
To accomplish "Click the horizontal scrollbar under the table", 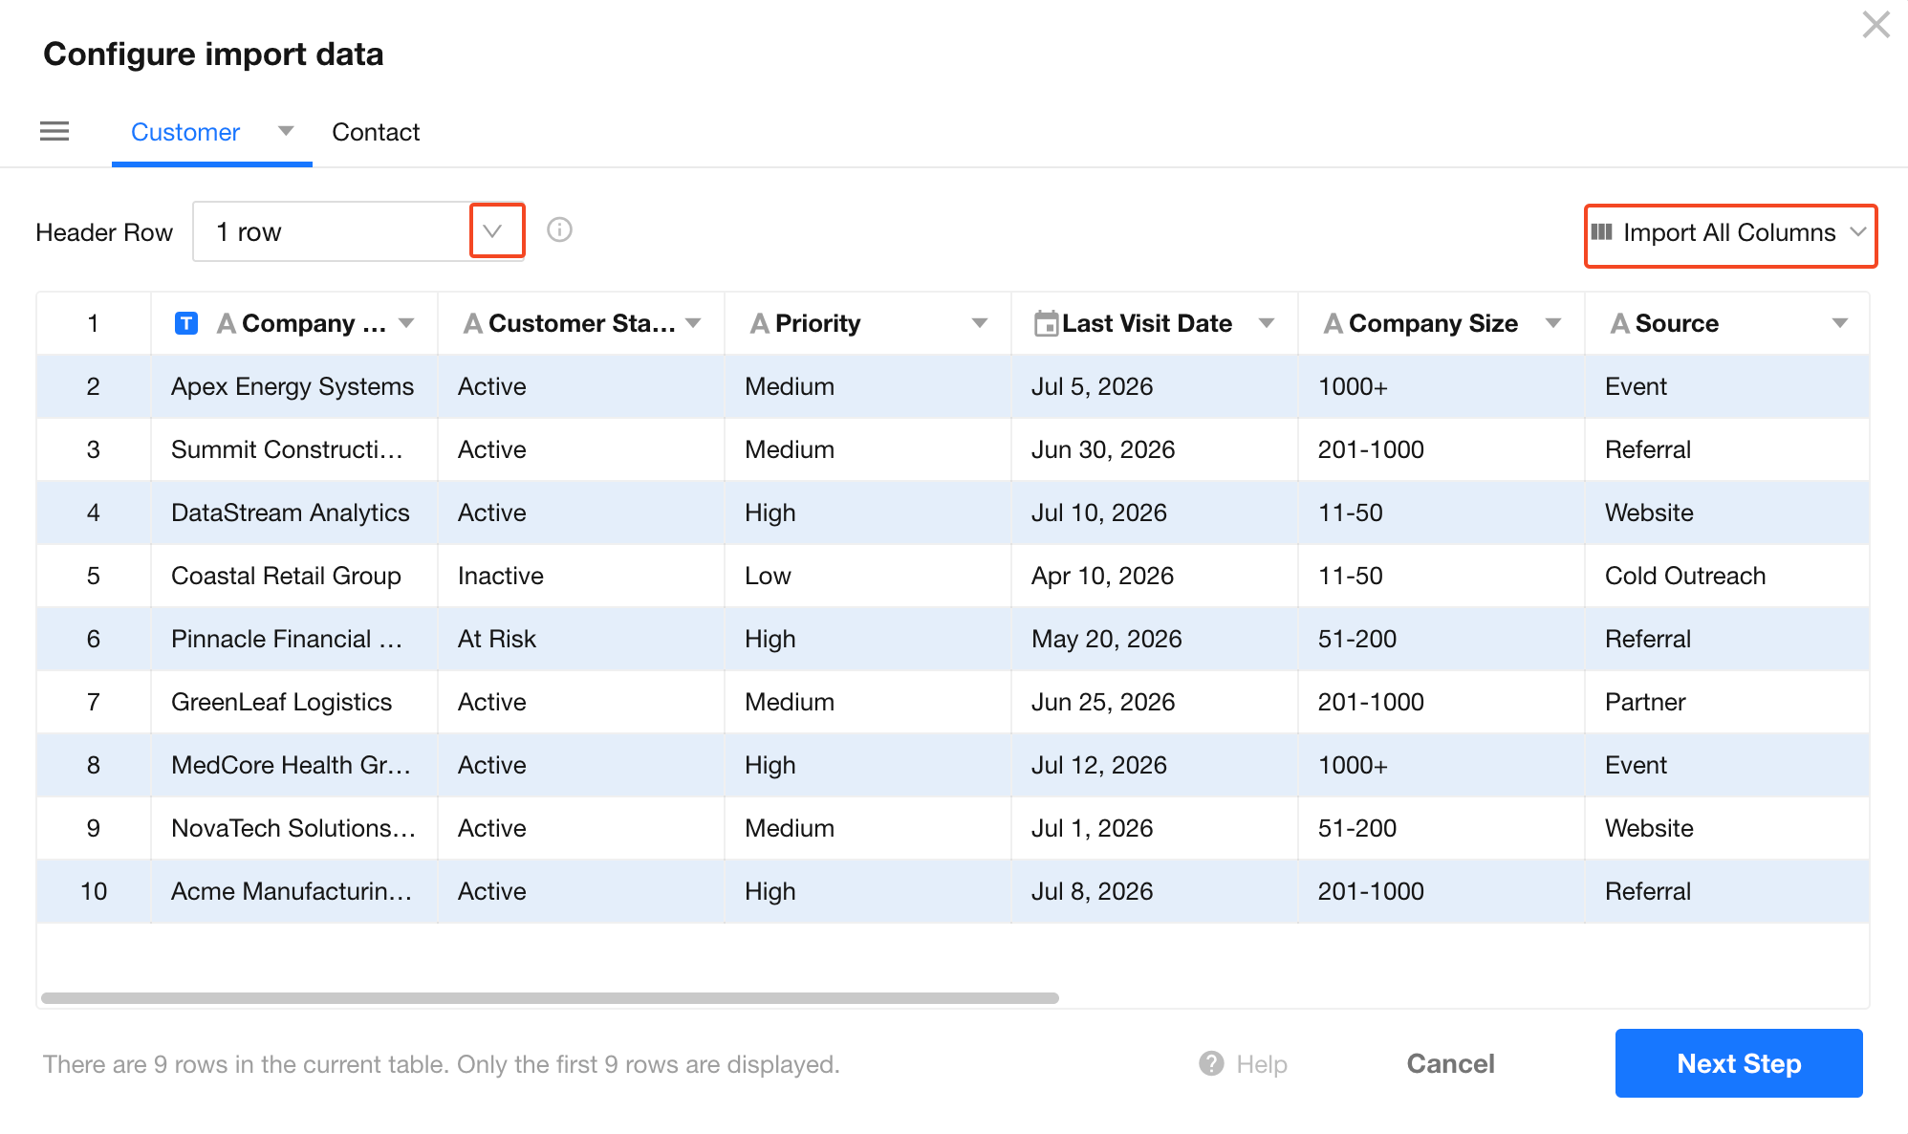I will click(550, 998).
